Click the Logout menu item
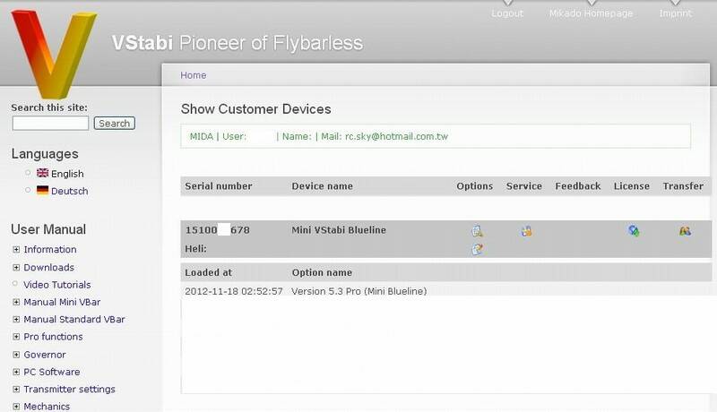 (507, 13)
